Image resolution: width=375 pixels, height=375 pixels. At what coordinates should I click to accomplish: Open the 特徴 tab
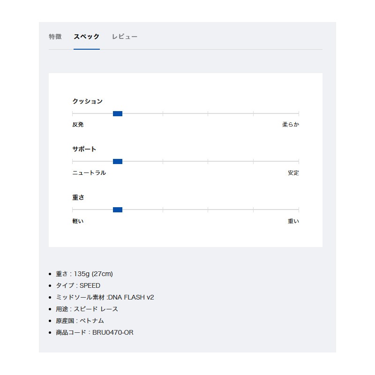[x=55, y=37]
